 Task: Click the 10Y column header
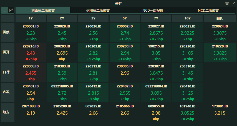point(187,18)
